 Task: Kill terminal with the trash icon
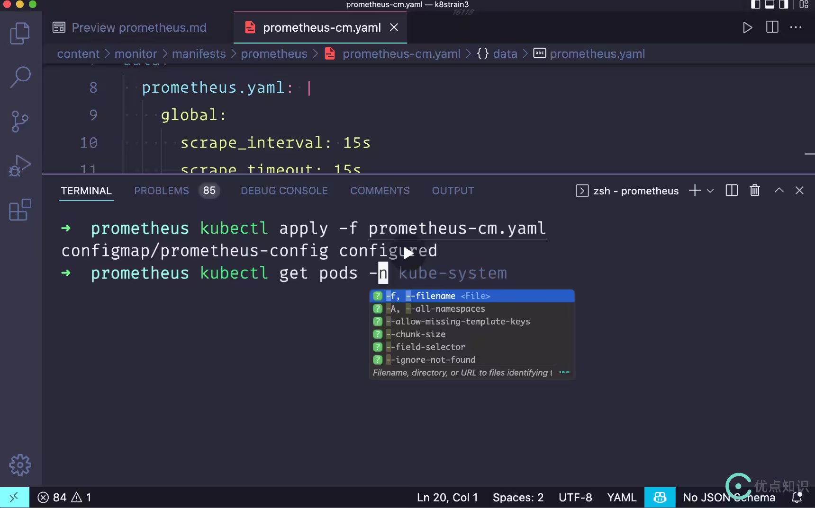click(x=755, y=191)
